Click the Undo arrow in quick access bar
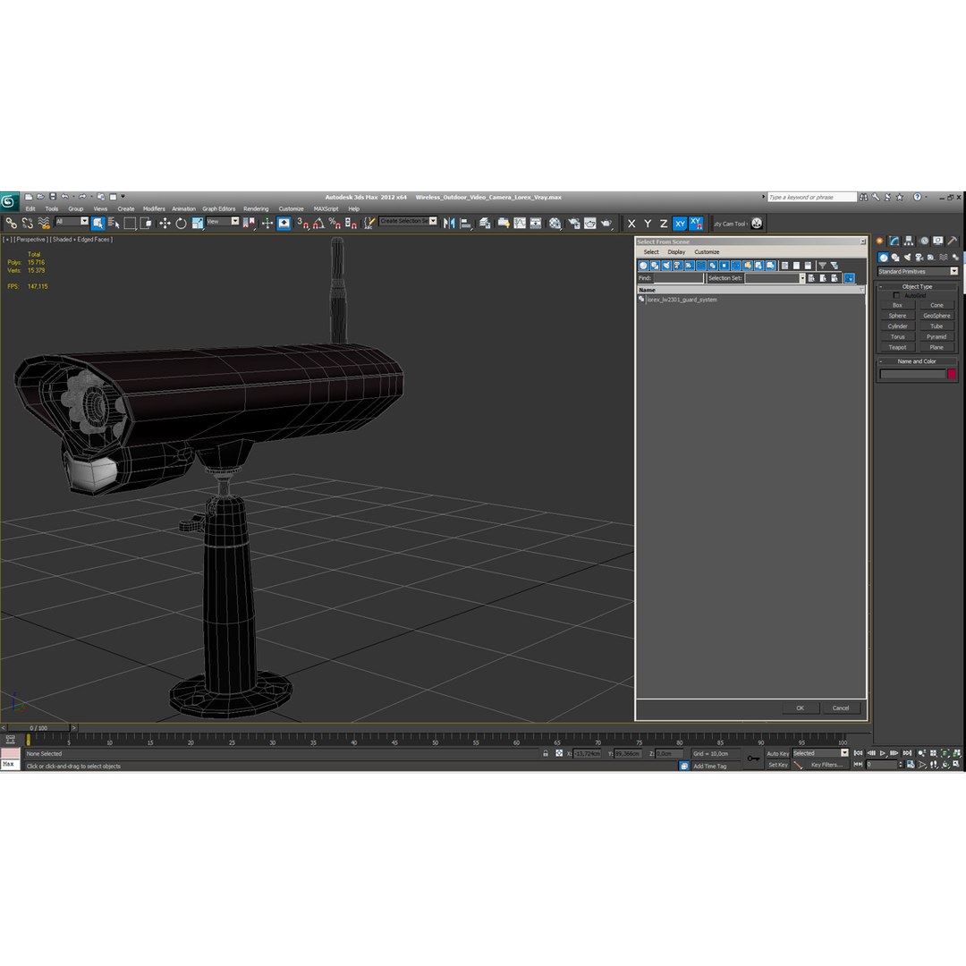The width and height of the screenshot is (966, 966). (x=64, y=197)
